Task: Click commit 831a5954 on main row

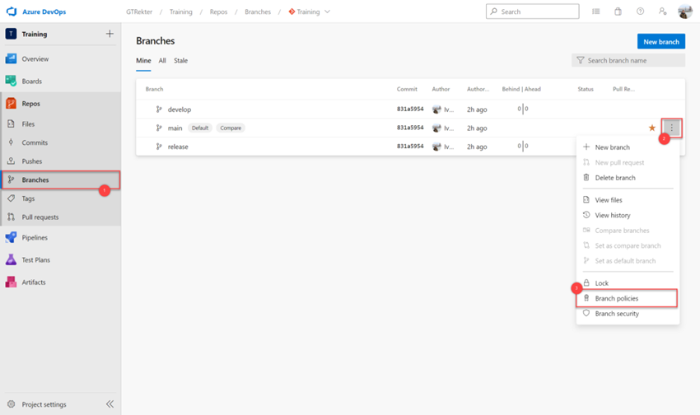Action: point(410,128)
